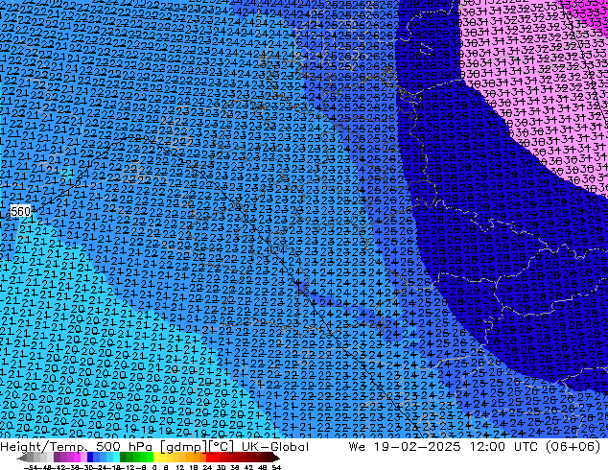Select the cyan legend swatch

117,458
